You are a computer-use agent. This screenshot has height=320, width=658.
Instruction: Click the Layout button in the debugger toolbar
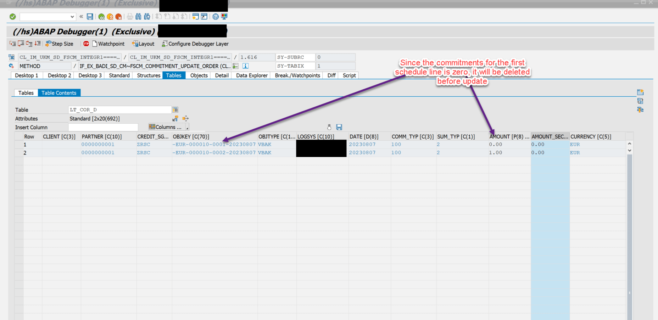(143, 44)
